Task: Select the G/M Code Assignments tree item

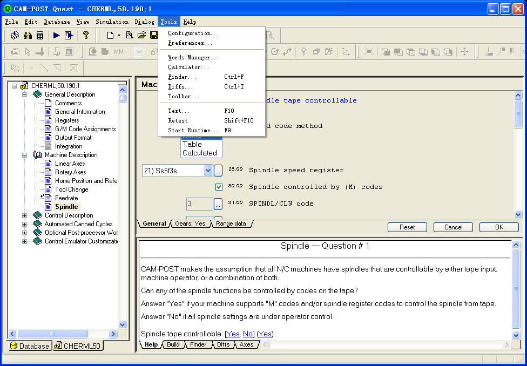Action: 85,129
